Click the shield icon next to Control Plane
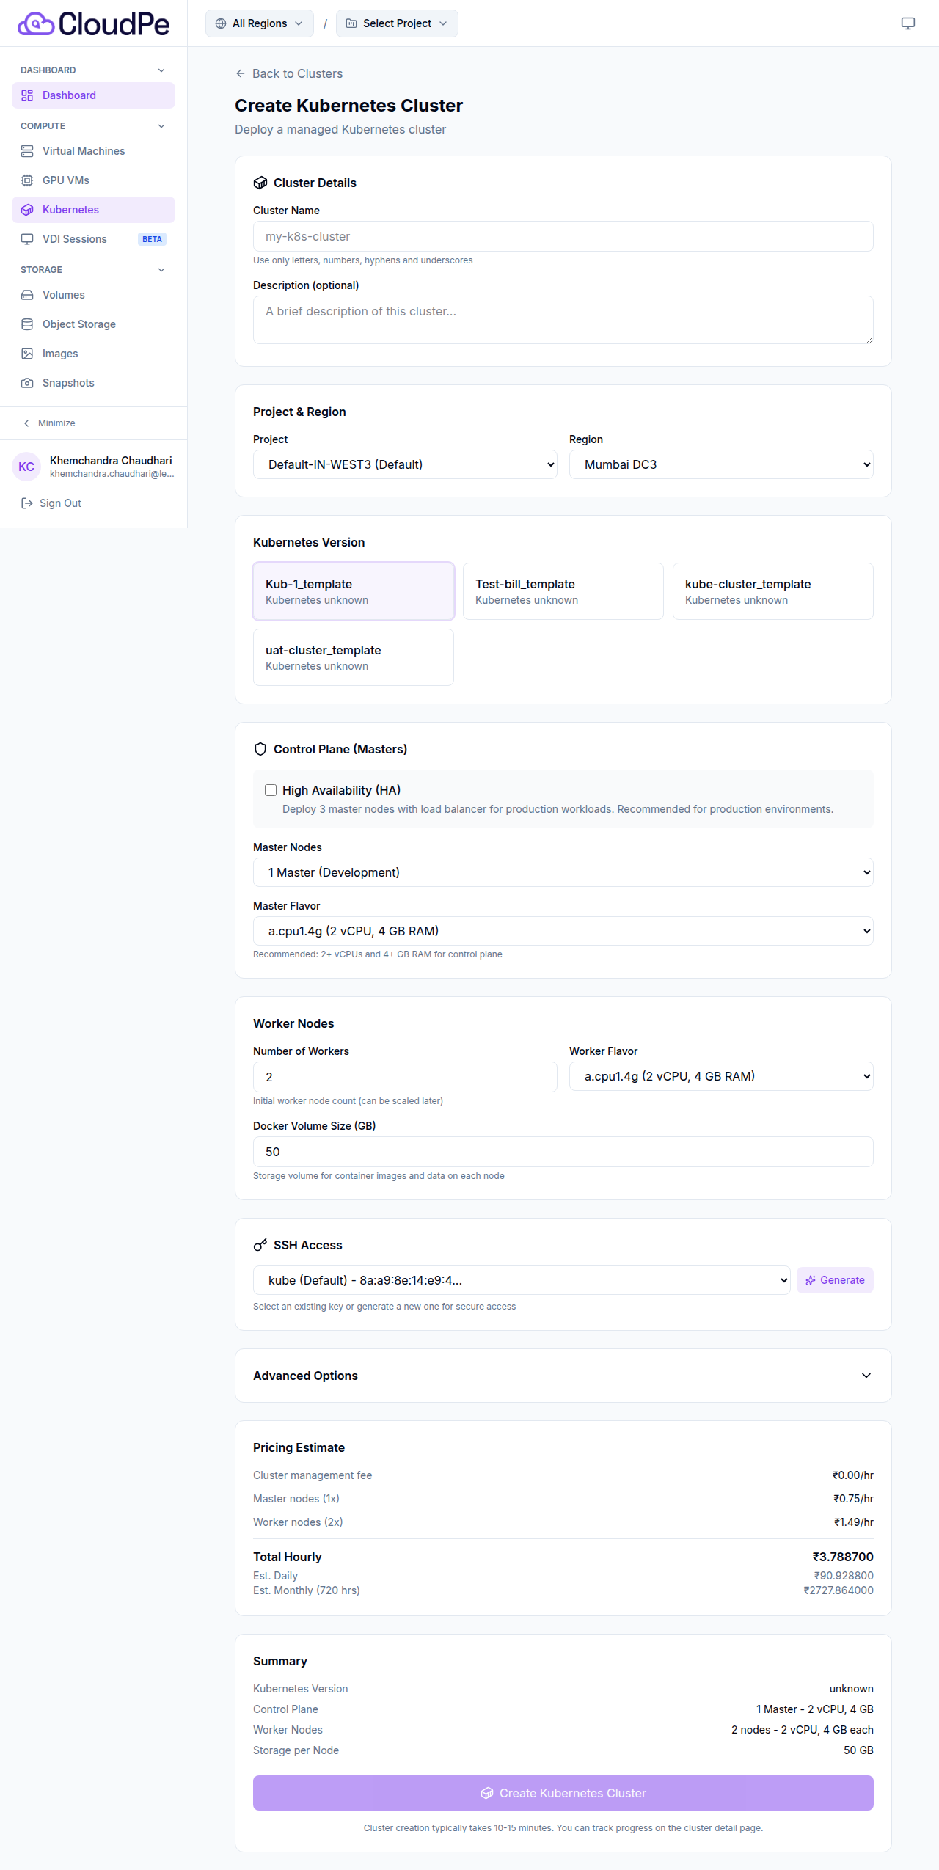The height and width of the screenshot is (1870, 939). (x=260, y=749)
